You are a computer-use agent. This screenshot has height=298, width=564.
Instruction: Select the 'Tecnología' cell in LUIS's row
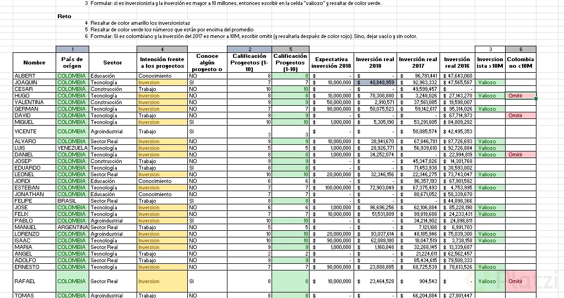(112, 148)
